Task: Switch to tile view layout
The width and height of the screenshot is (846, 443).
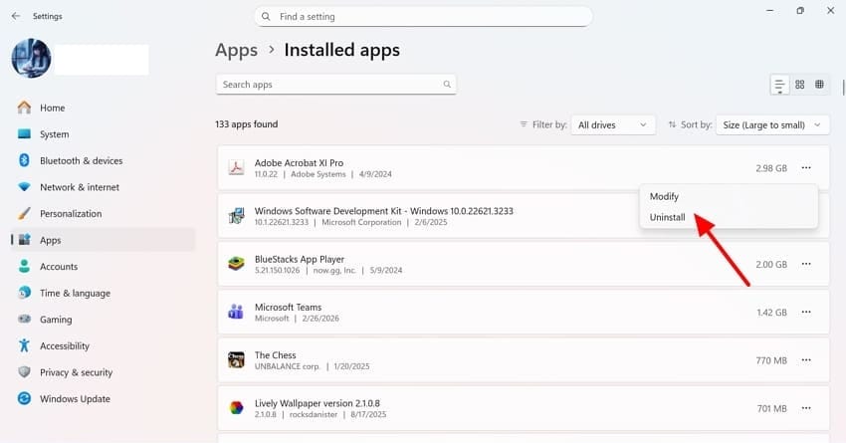Action: click(x=819, y=85)
